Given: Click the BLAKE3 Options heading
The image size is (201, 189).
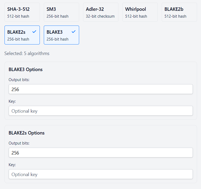Looking at the screenshot, I should click(x=26, y=69).
